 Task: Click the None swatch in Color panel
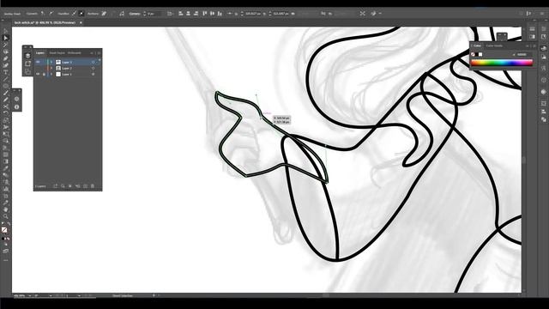point(473,54)
